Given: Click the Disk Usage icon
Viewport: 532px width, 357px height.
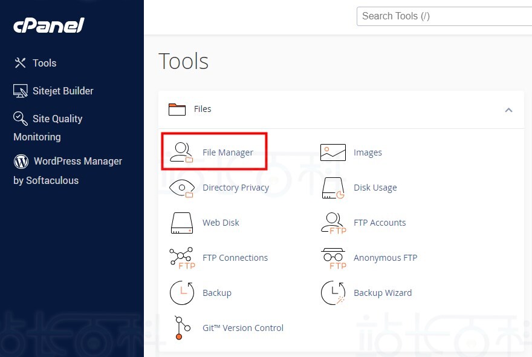Looking at the screenshot, I should [x=332, y=188].
